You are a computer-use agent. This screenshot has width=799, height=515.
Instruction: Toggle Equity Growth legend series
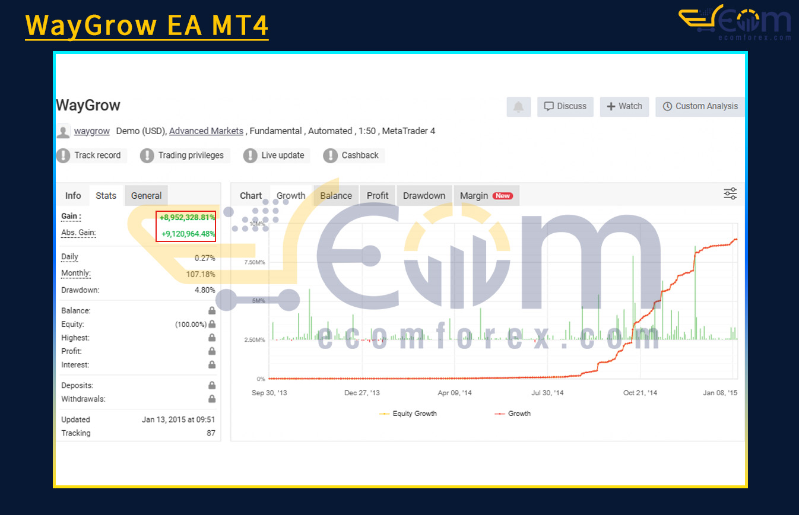408,414
